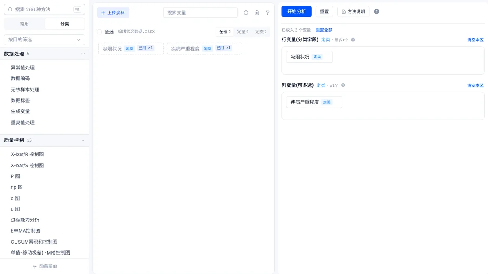Click the filter funnel icon
This screenshot has height=274, width=488.
point(268,13)
